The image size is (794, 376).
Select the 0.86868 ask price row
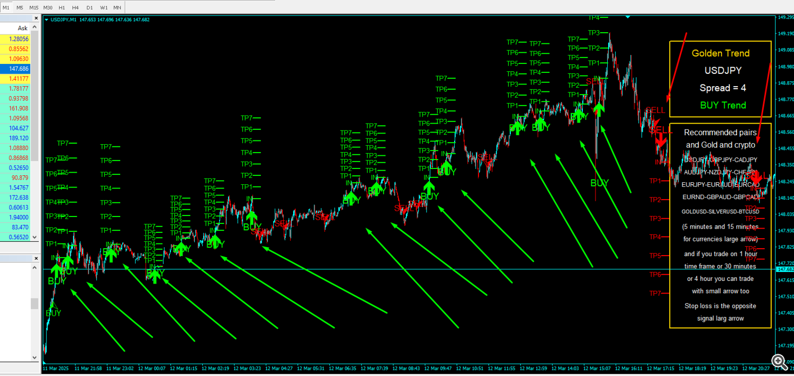pyautogui.click(x=15, y=158)
